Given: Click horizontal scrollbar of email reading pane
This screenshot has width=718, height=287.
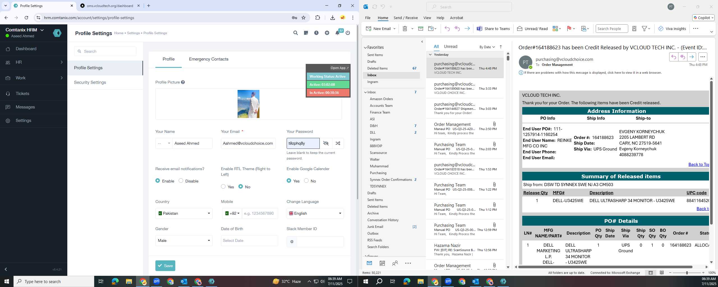Looking at the screenshot, I should pyautogui.click(x=605, y=267).
